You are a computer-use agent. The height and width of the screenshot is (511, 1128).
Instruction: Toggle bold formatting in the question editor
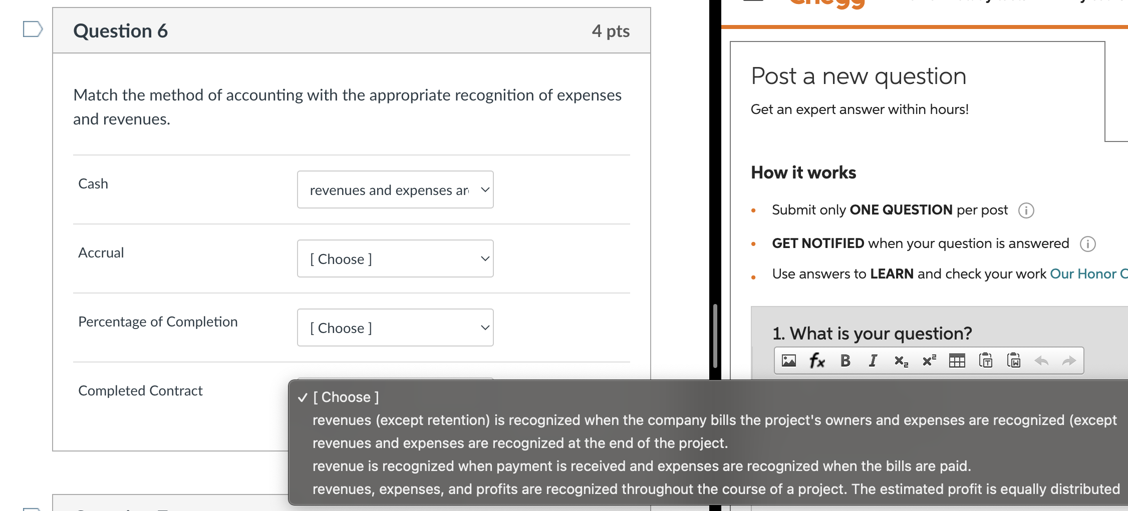tap(845, 360)
